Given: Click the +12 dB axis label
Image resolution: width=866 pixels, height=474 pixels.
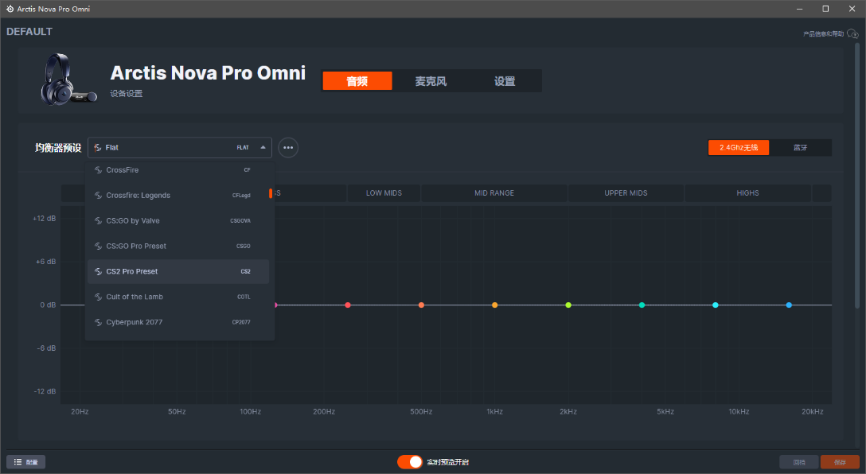Looking at the screenshot, I should [x=45, y=219].
